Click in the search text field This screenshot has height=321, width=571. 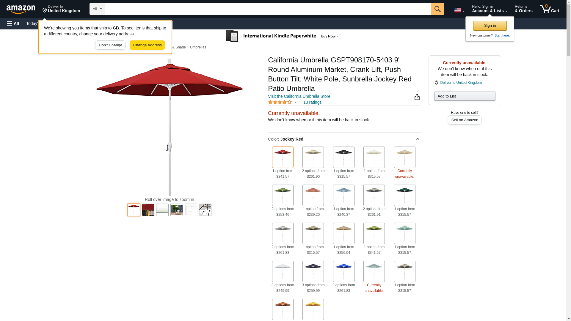point(268,9)
